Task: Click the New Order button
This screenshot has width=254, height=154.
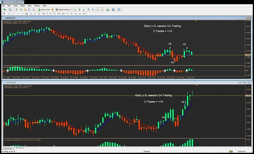Action: pos(44,10)
